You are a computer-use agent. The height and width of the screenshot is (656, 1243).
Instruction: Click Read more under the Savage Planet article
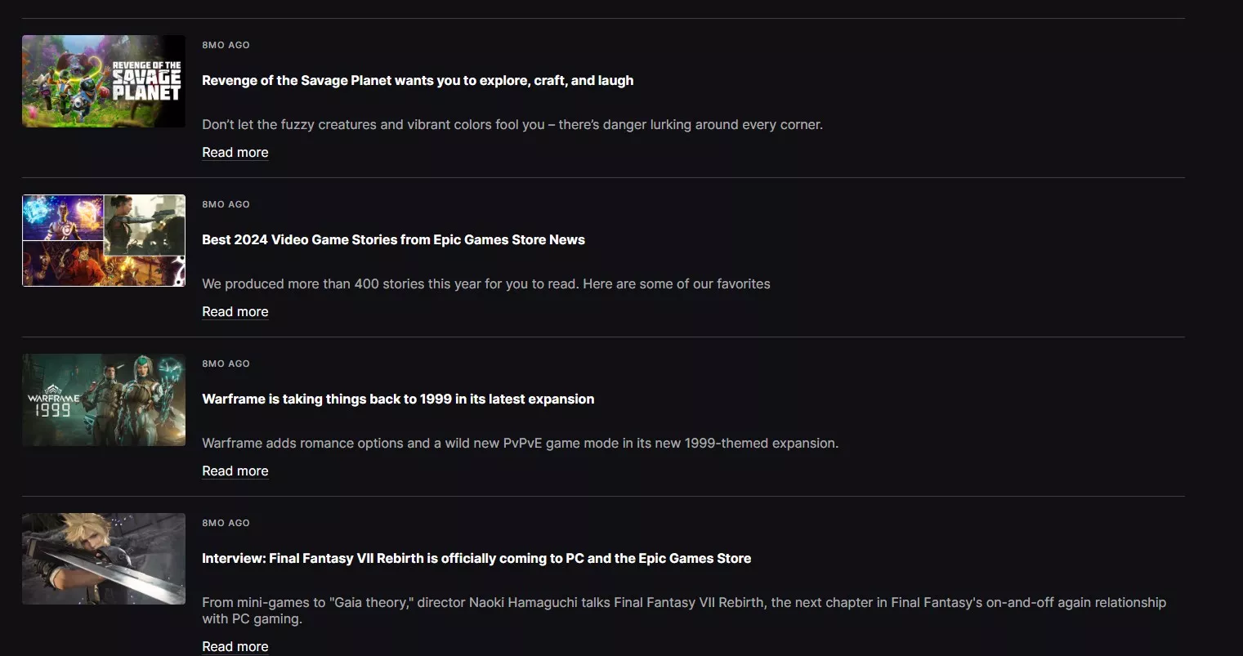click(235, 153)
